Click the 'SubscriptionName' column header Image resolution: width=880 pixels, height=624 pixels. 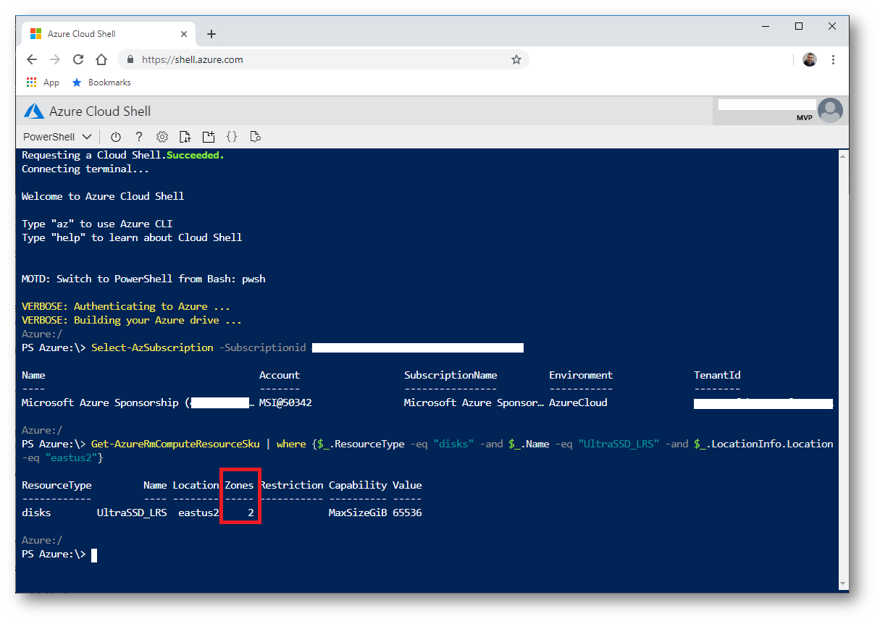(451, 375)
